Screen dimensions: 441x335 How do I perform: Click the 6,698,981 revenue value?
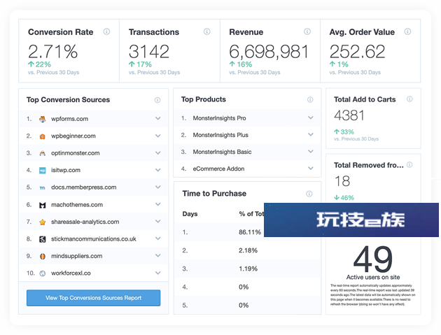click(269, 52)
